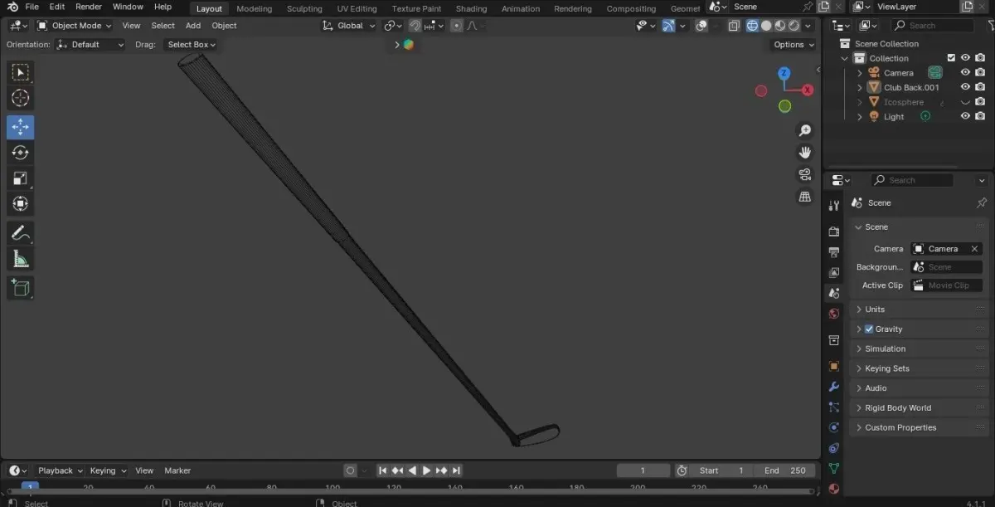
Task: Open the World properties tab
Action: pos(834,314)
